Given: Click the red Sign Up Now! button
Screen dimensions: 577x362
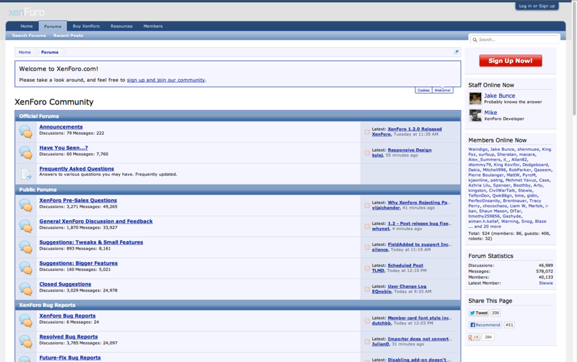Looking at the screenshot, I should pyautogui.click(x=510, y=61).
